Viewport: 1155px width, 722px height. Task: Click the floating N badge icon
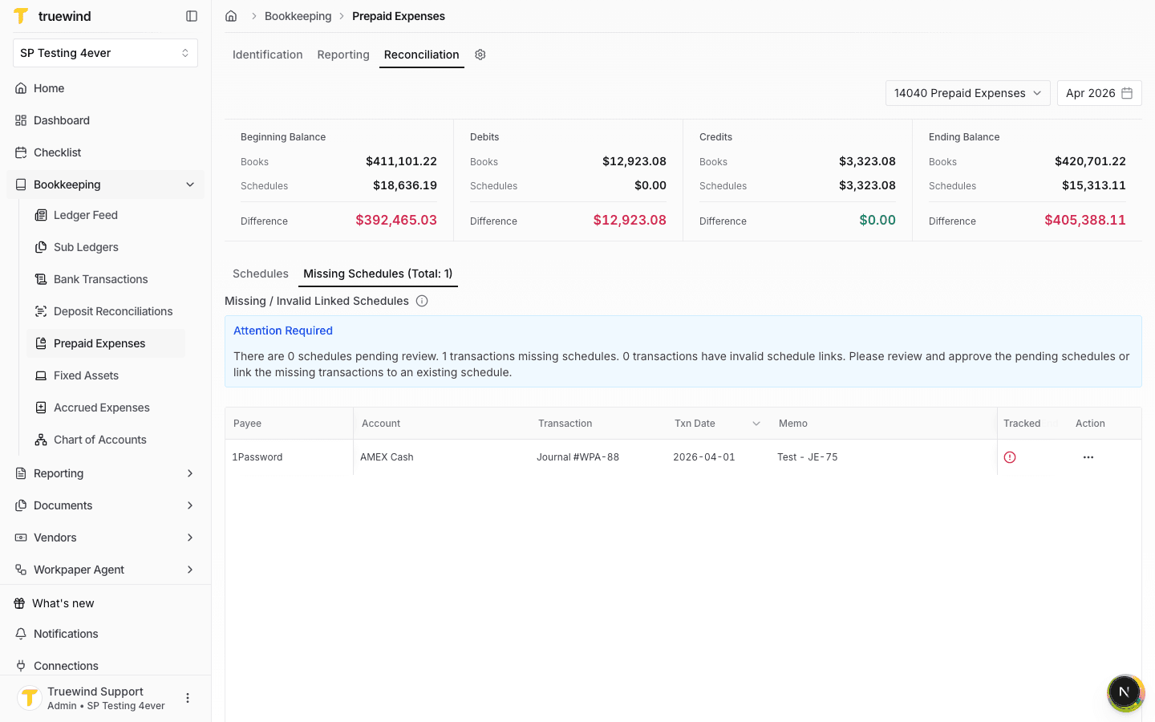coord(1125,692)
